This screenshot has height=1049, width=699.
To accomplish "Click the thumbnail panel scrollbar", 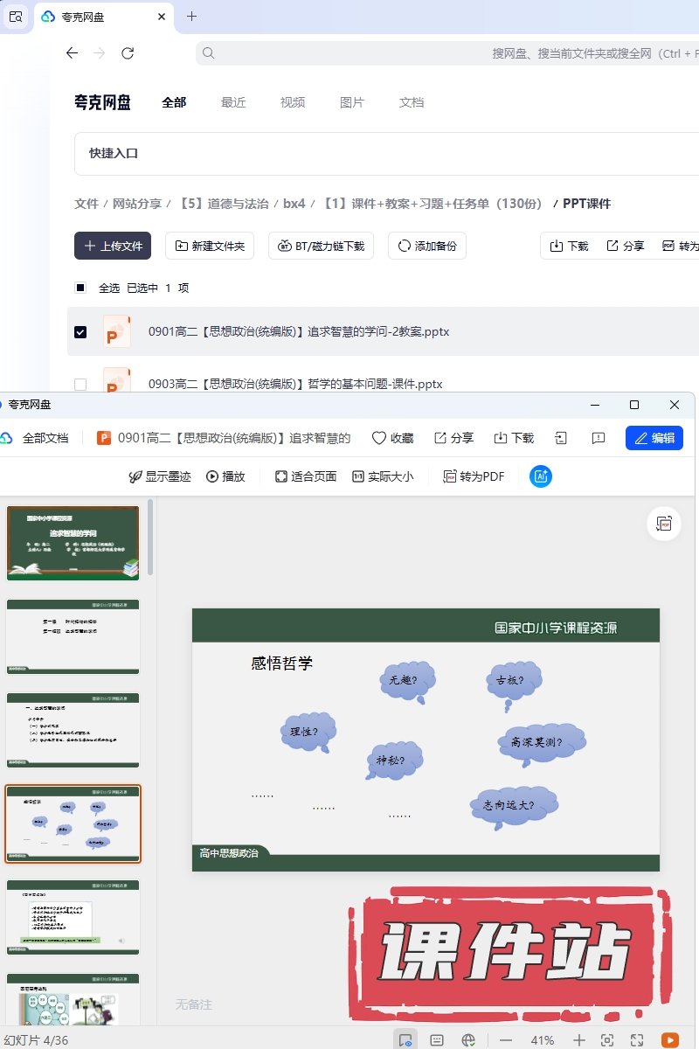I will (x=150, y=538).
